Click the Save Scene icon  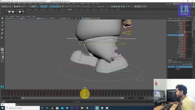click(19, 6)
